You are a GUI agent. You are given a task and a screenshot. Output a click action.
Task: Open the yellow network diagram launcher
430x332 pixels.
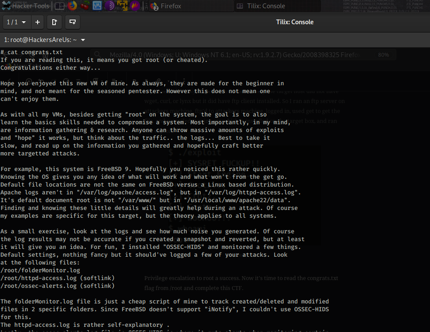122,6
